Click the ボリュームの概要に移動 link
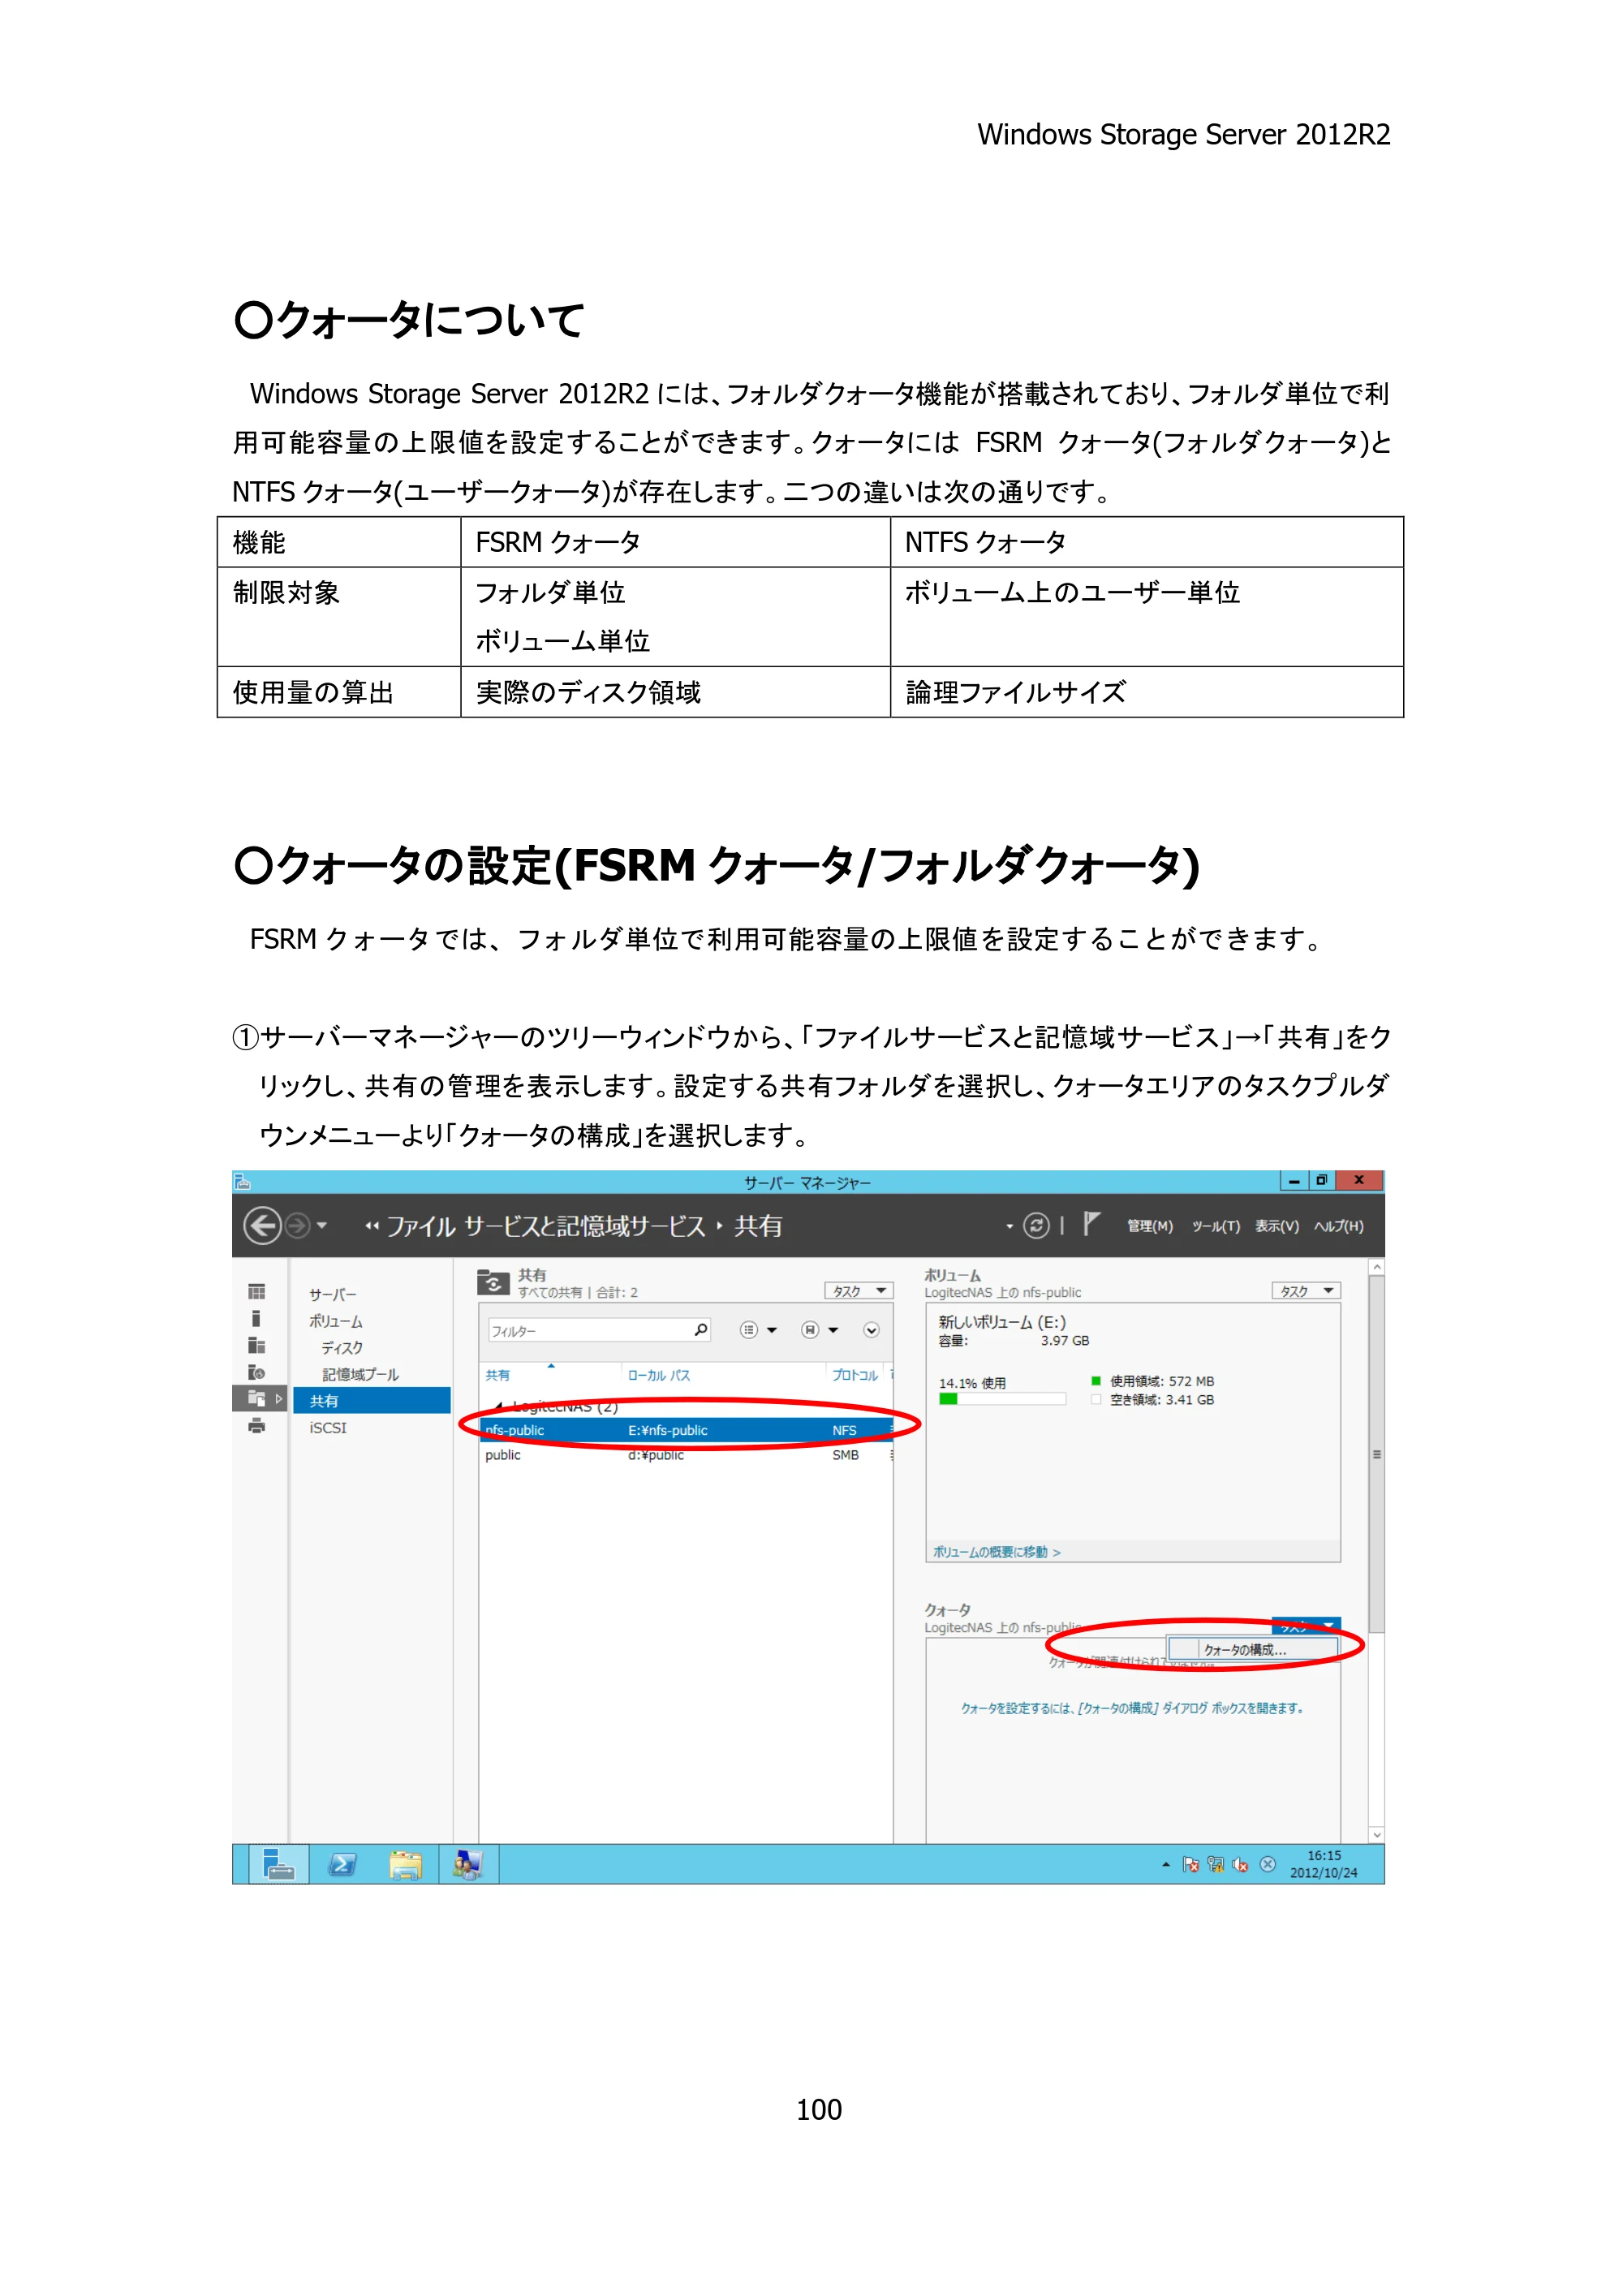Screen dimensions: 1623x2296 point(996,1552)
